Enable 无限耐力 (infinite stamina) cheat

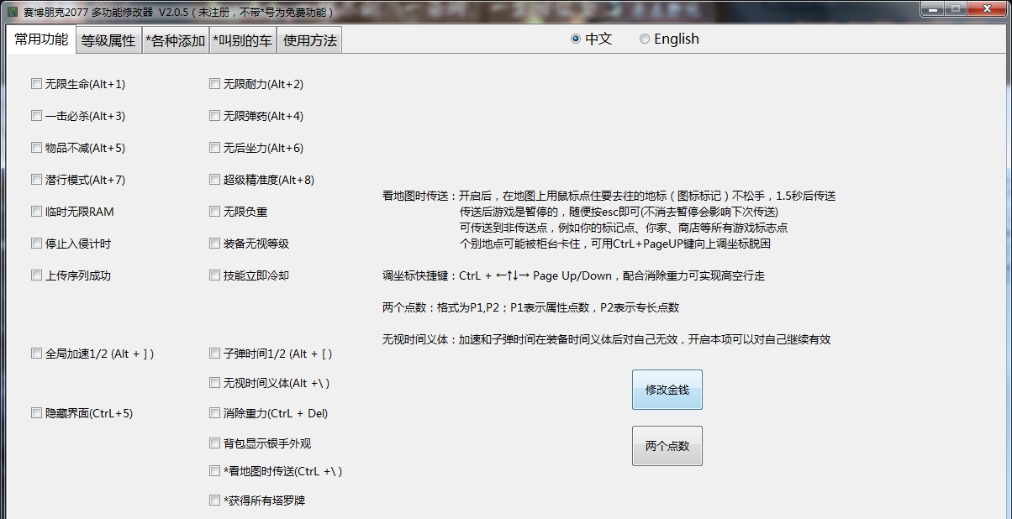tap(215, 84)
